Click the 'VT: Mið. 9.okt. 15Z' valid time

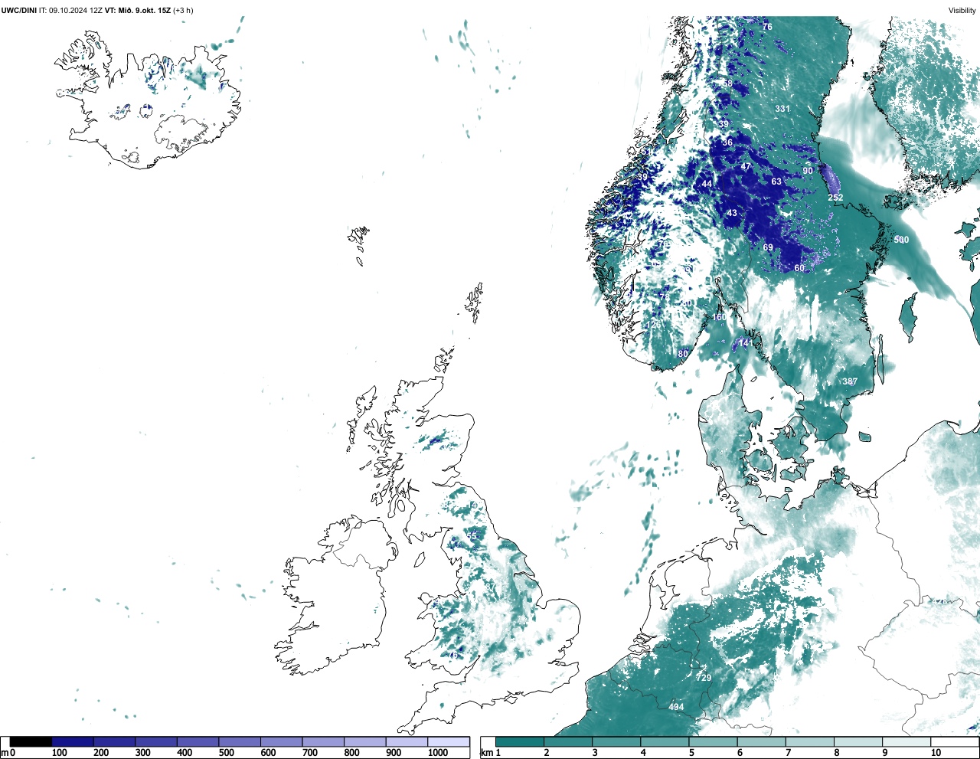pyautogui.click(x=138, y=10)
